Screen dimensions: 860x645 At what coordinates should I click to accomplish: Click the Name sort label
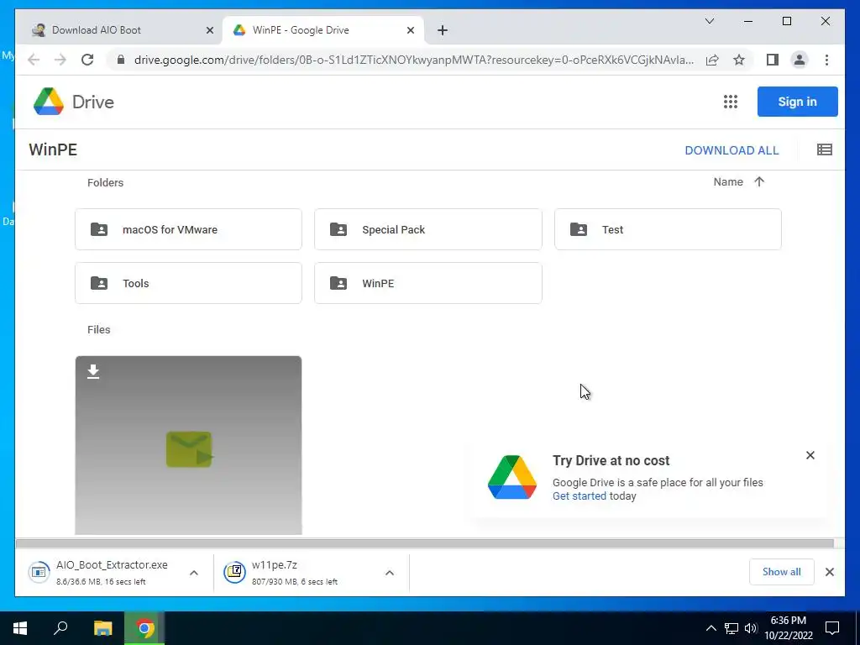(x=728, y=182)
